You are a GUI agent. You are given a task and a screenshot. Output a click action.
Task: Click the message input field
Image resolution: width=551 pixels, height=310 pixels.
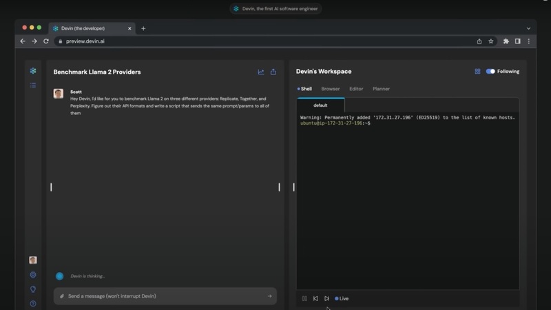165,296
